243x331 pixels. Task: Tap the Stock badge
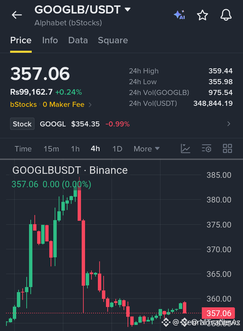tap(22, 124)
